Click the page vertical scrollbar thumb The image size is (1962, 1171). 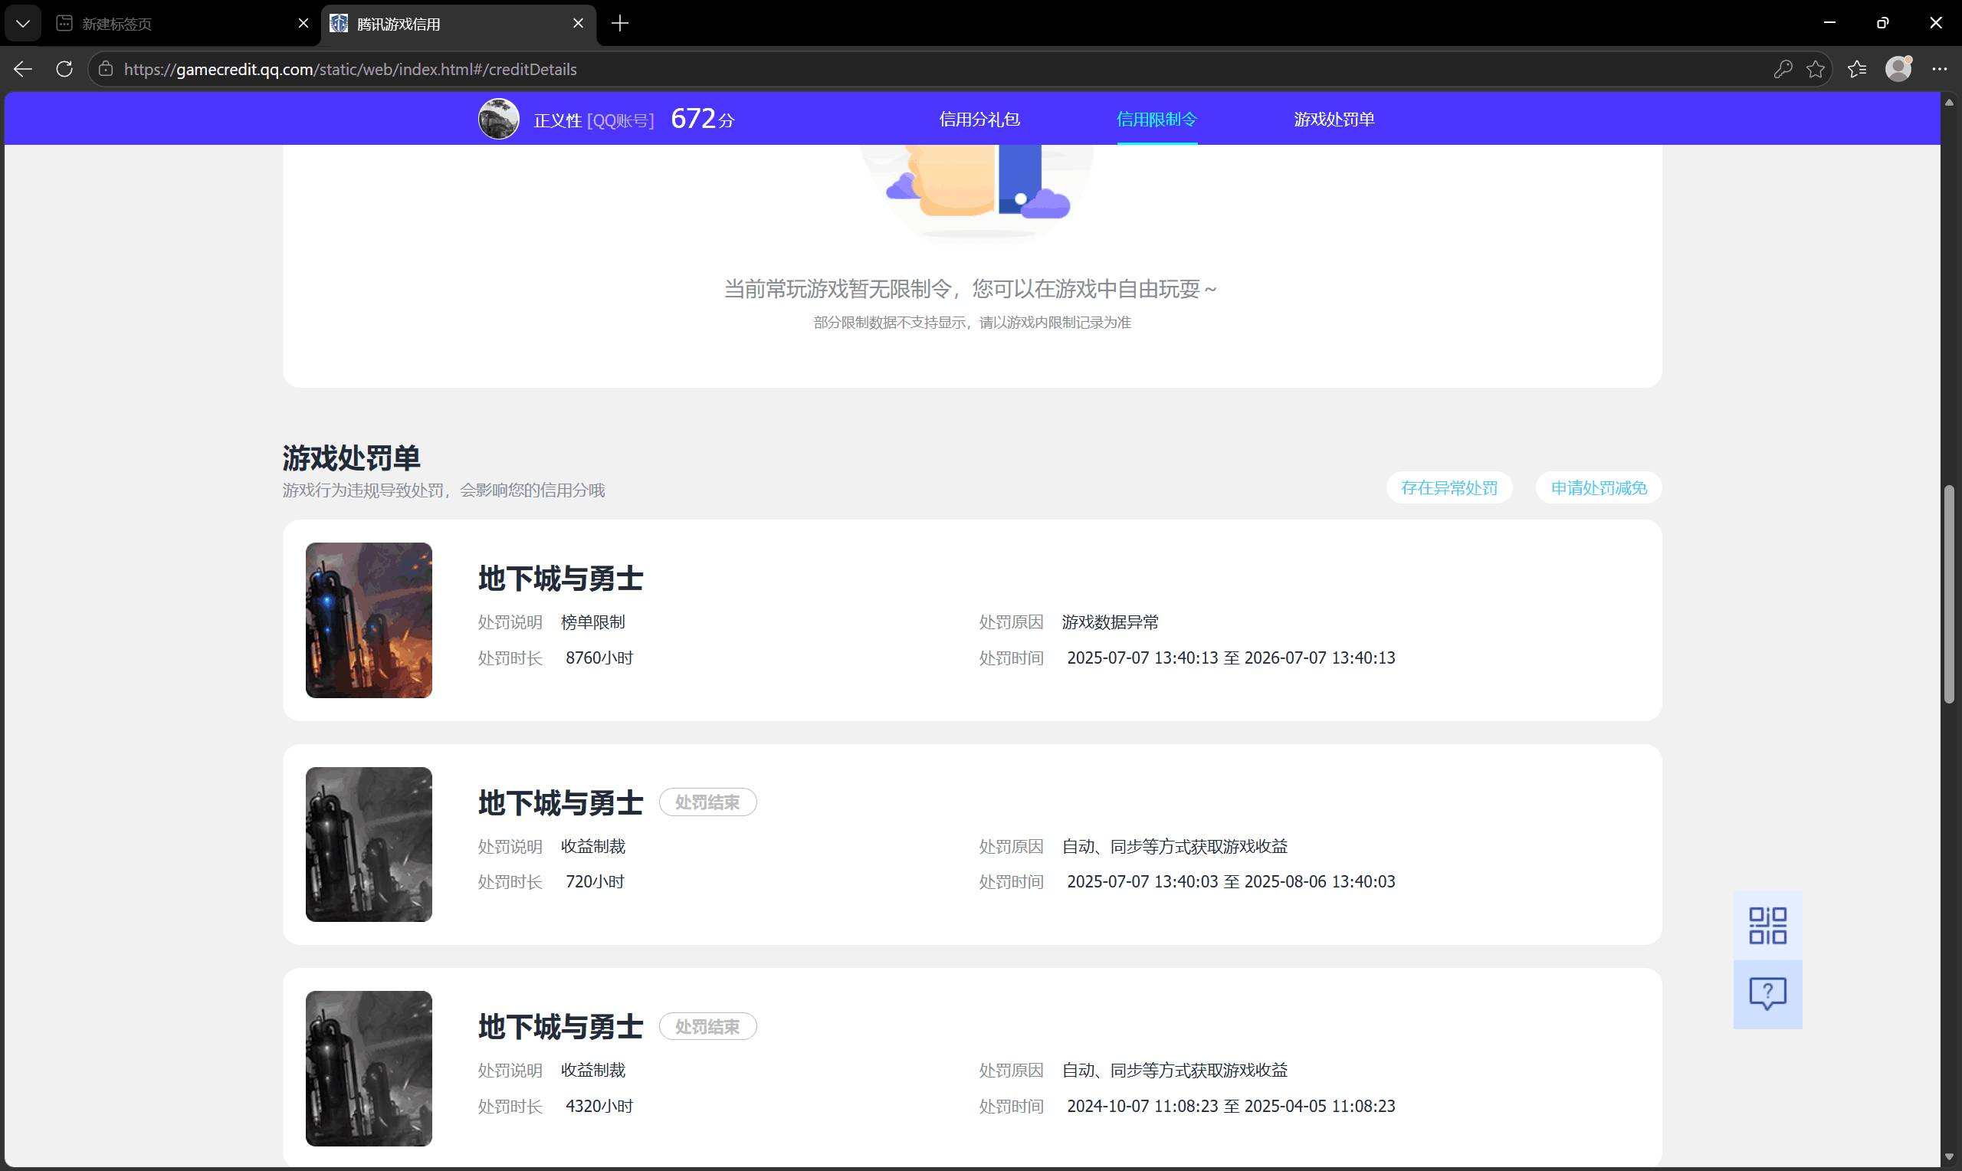click(1949, 594)
